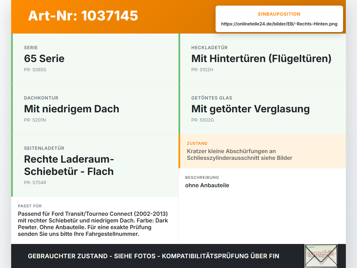Select Mit Hintertüren (Flügeltüren) text

(x=261, y=58)
